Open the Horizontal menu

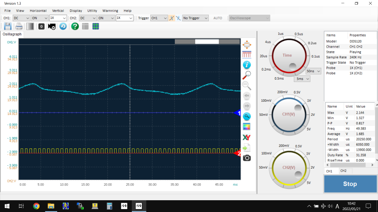[38, 10]
